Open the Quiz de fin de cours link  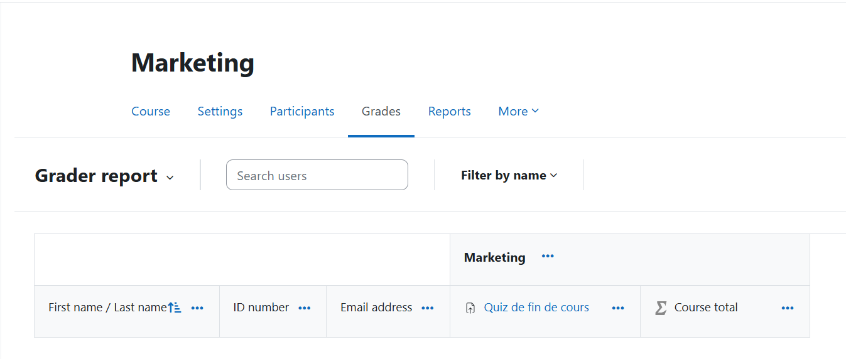tap(536, 308)
